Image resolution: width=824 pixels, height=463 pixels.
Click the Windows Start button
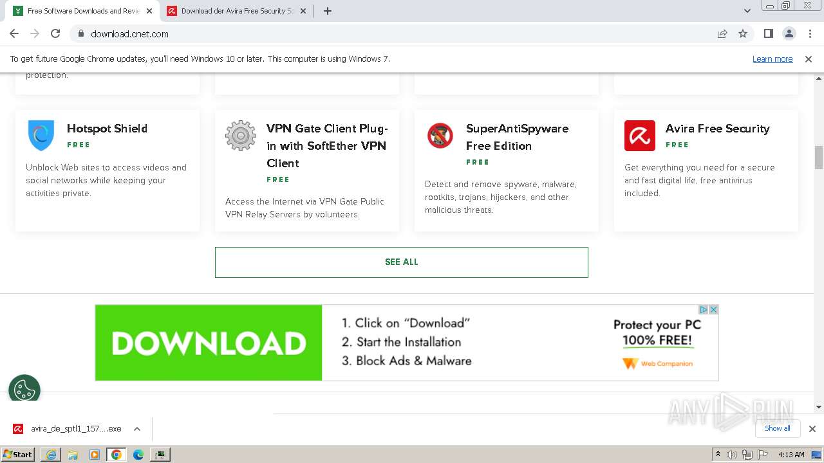pyautogui.click(x=18, y=455)
